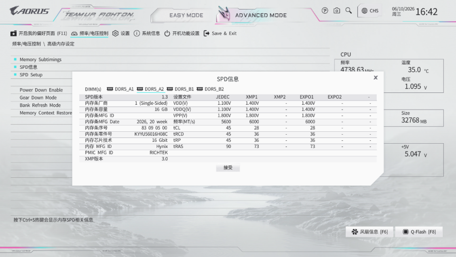The image size is (456, 257).
Task: Select the DDR5_B2 DIMM tab
Action: point(210,89)
